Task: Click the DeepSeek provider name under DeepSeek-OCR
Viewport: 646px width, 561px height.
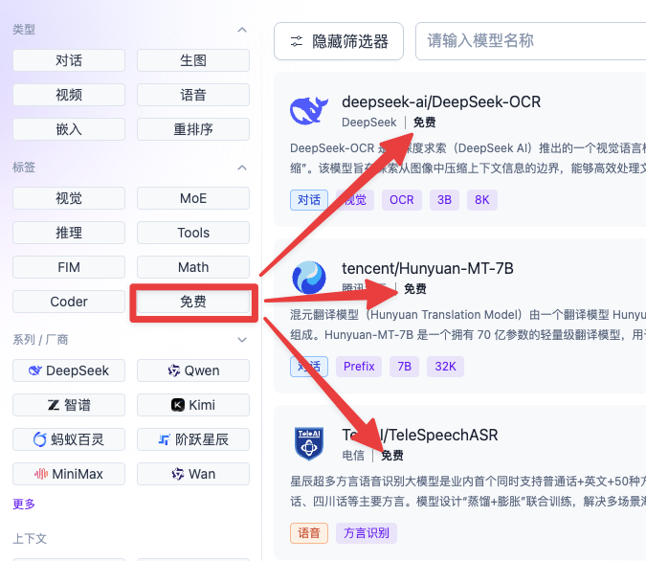Action: (x=369, y=123)
